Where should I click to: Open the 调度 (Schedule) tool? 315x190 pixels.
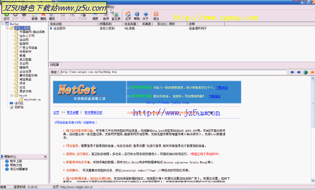coord(95,16)
